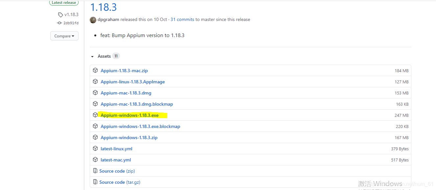Click the Assets count badge
Screen dimensions: 436x190
pos(116,56)
